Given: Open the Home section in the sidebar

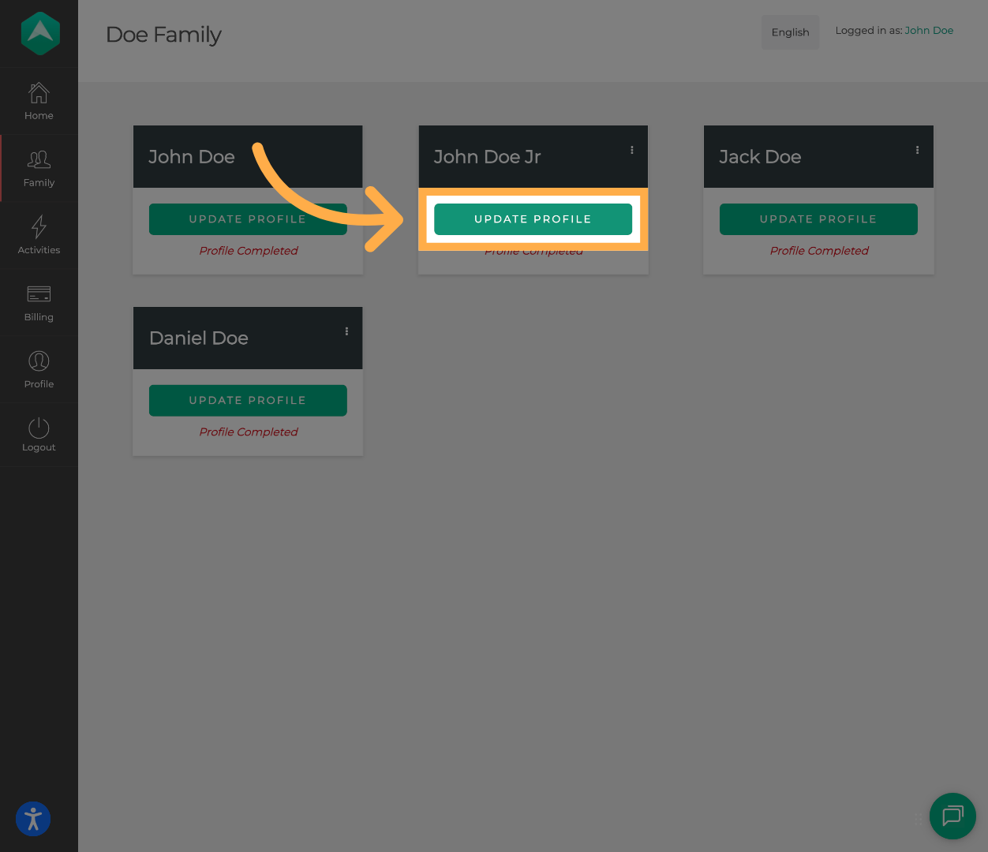Looking at the screenshot, I should coord(39,101).
